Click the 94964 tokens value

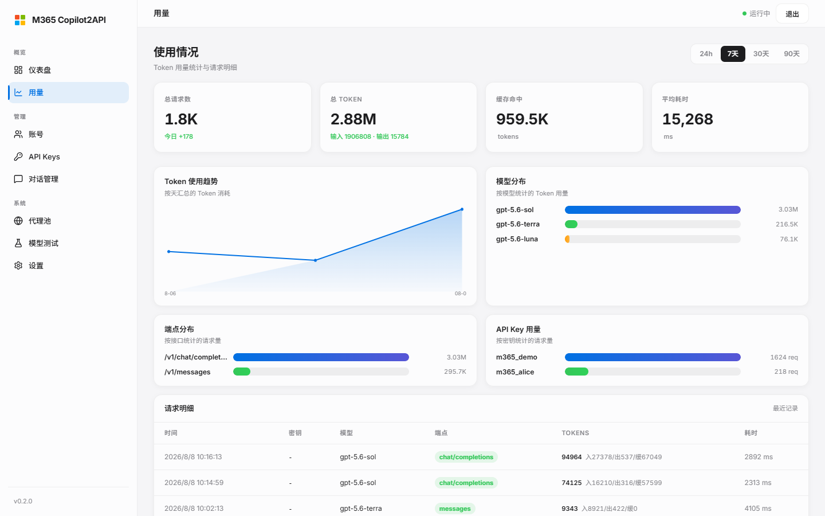(572, 457)
